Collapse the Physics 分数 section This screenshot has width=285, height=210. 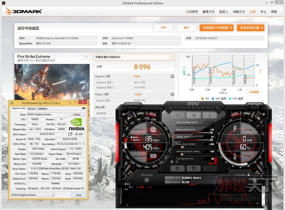(x=172, y=94)
